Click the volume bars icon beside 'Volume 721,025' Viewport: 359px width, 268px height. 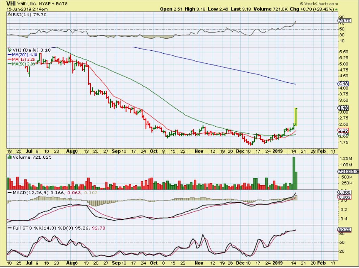[x=9, y=157]
